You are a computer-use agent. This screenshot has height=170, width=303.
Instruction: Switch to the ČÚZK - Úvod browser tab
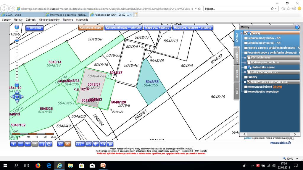coord(23,15)
